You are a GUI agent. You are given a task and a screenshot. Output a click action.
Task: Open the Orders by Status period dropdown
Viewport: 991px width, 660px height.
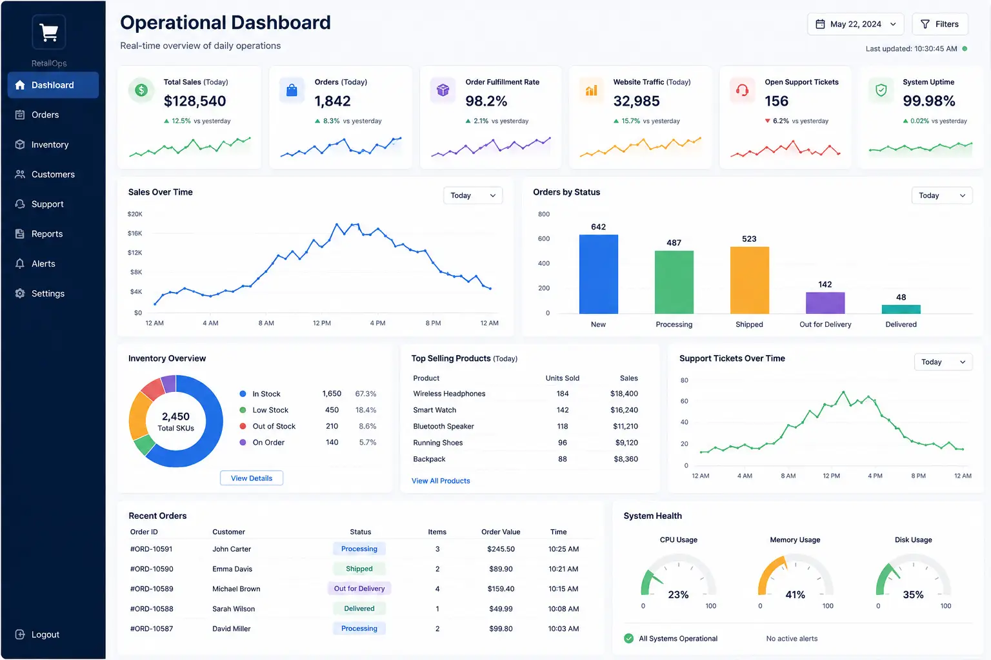click(x=942, y=195)
